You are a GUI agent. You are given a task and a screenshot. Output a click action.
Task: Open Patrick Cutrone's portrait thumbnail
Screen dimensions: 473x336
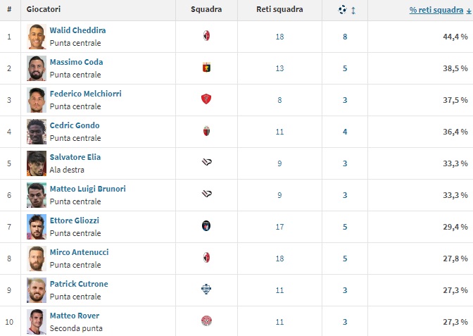(37, 290)
